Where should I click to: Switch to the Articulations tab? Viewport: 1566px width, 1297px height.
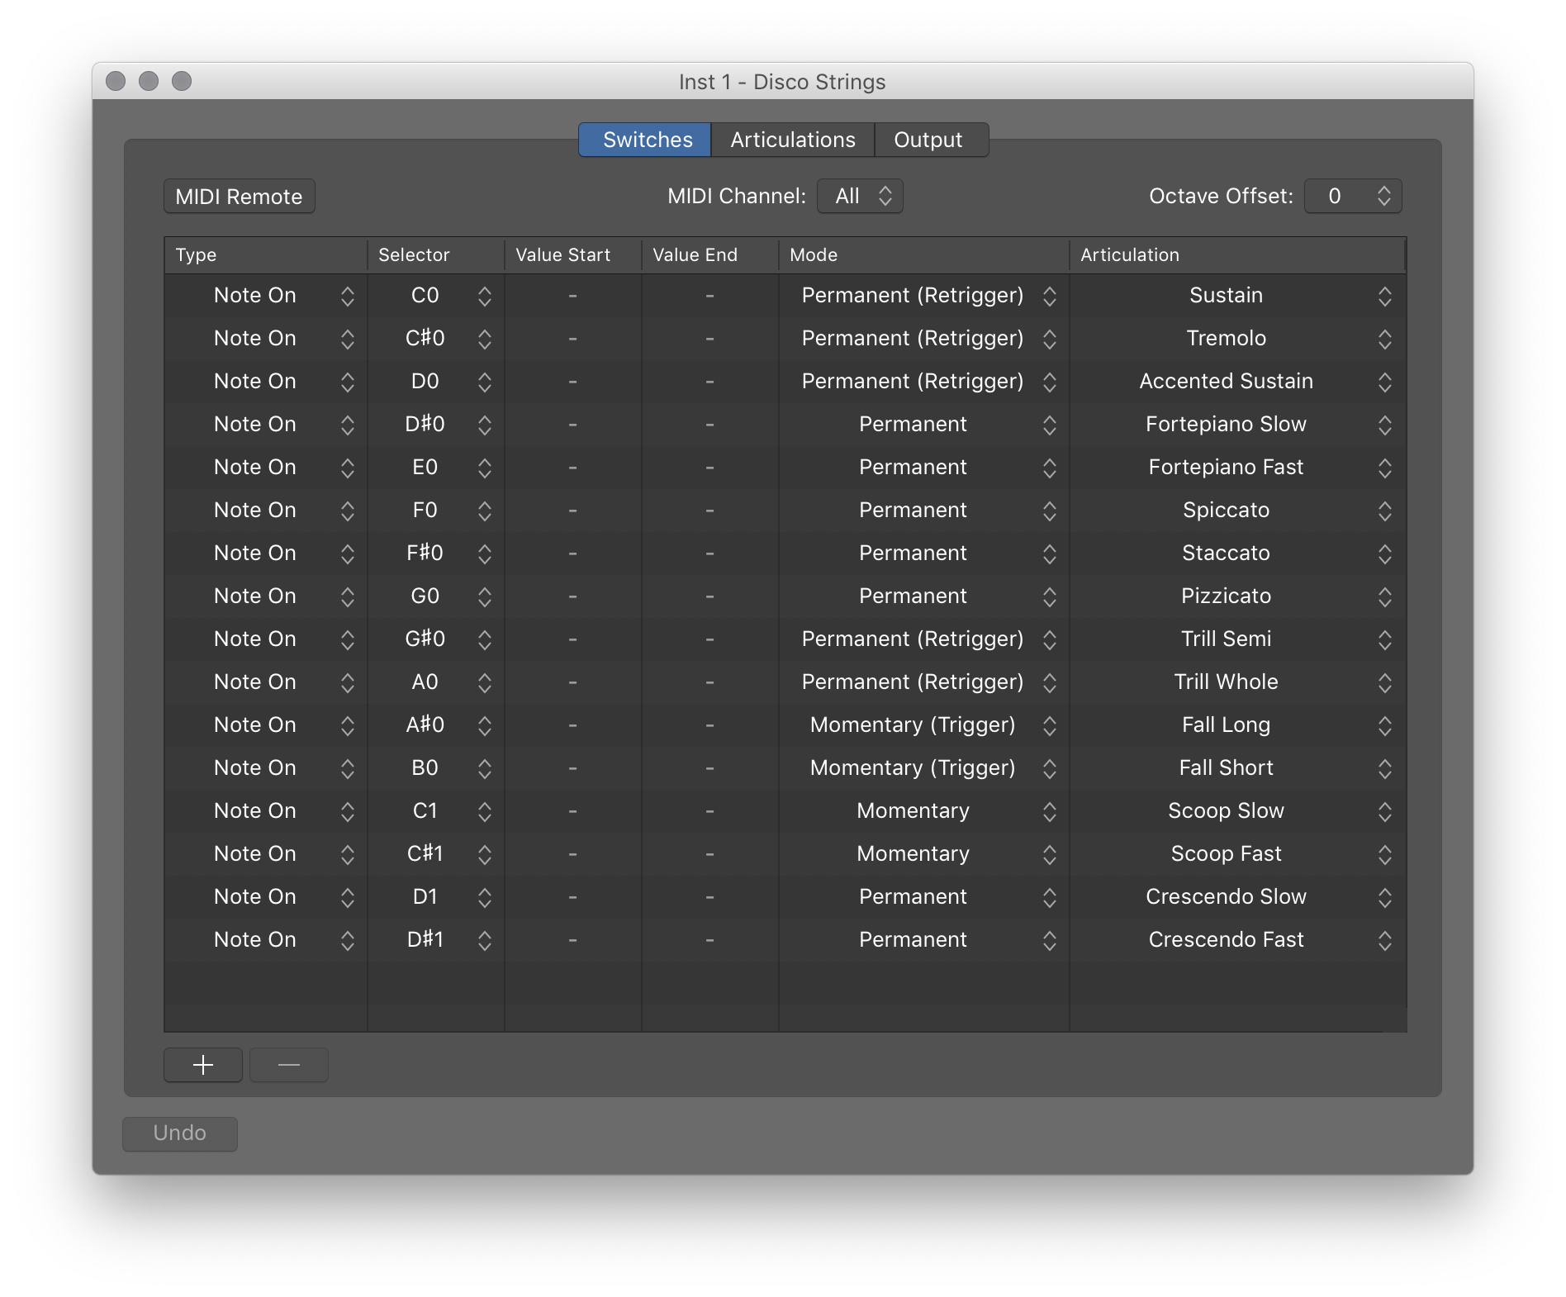(x=791, y=139)
